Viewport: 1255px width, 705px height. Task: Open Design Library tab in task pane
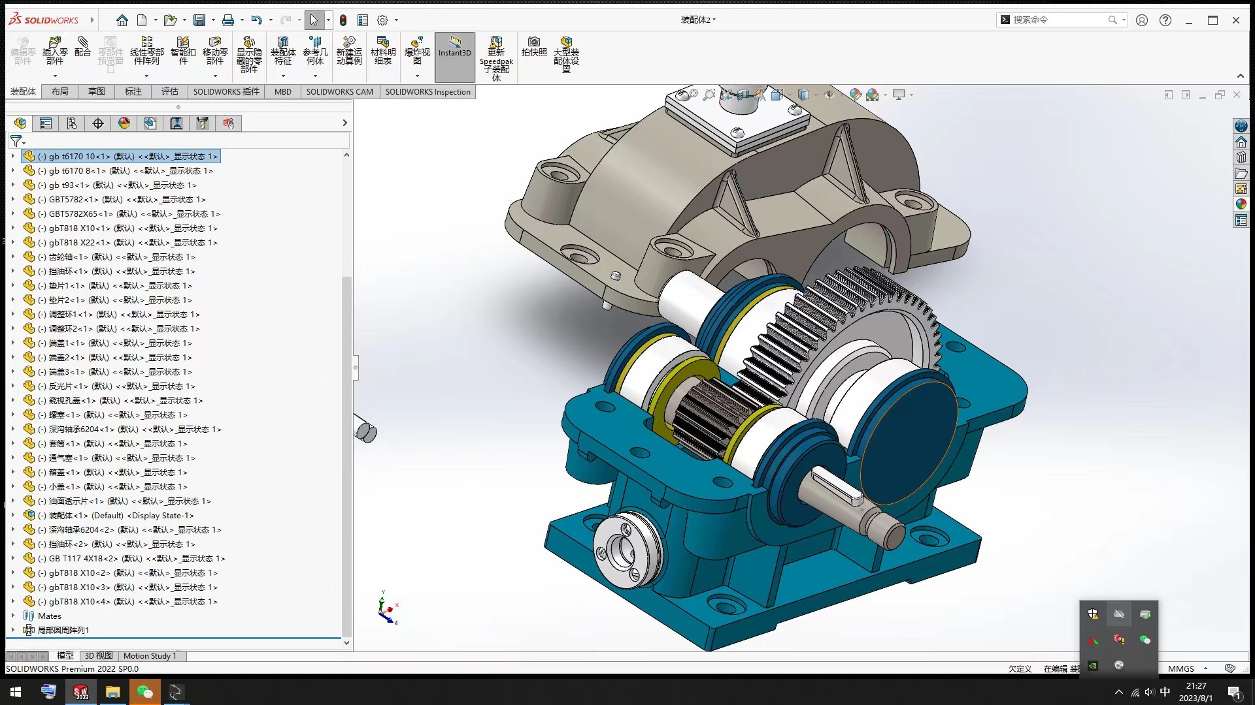coord(1241,157)
